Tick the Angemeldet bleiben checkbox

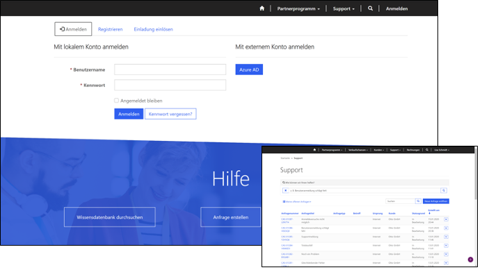[116, 101]
